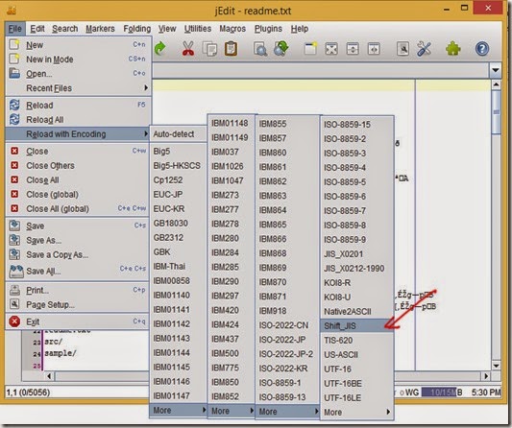Click the Copy toolbar icon

pyautogui.click(x=209, y=49)
